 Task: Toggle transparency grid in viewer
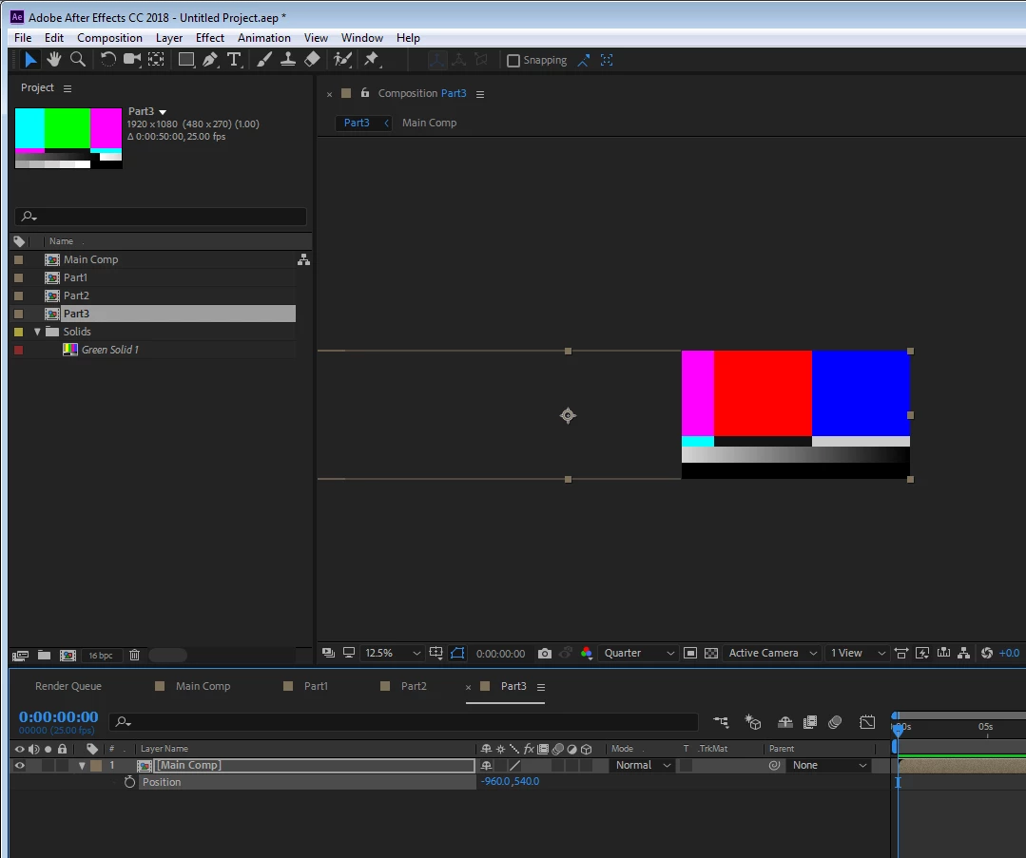click(711, 654)
